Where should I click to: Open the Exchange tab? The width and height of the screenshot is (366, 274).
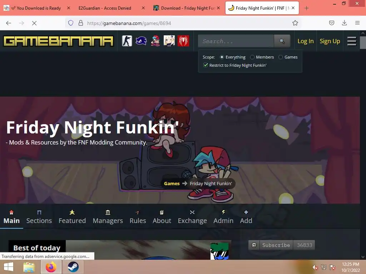[192, 217]
